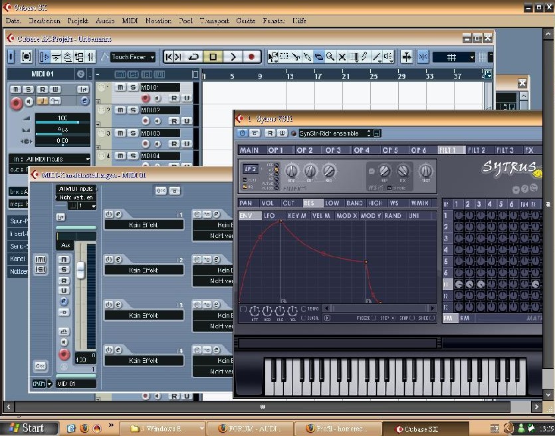Switch matrix to the RM tab
The width and height of the screenshot is (555, 436).
click(465, 318)
